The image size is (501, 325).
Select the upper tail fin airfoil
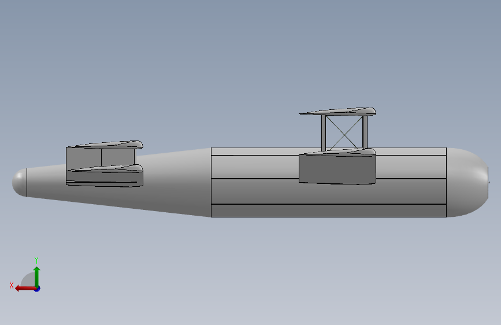[x=105, y=145]
